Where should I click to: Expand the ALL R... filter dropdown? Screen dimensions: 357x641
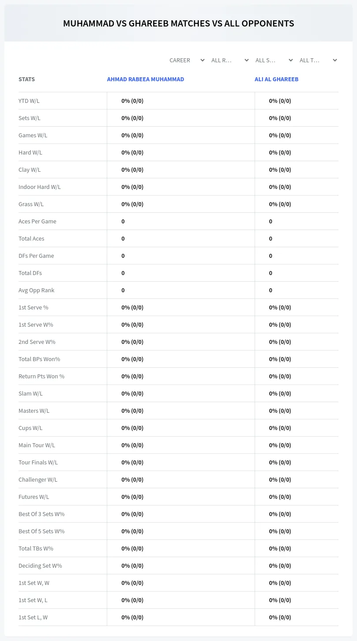click(x=230, y=60)
